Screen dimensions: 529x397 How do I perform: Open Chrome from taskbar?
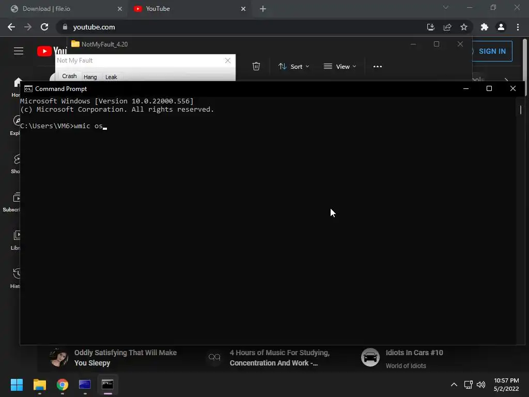tap(63, 385)
